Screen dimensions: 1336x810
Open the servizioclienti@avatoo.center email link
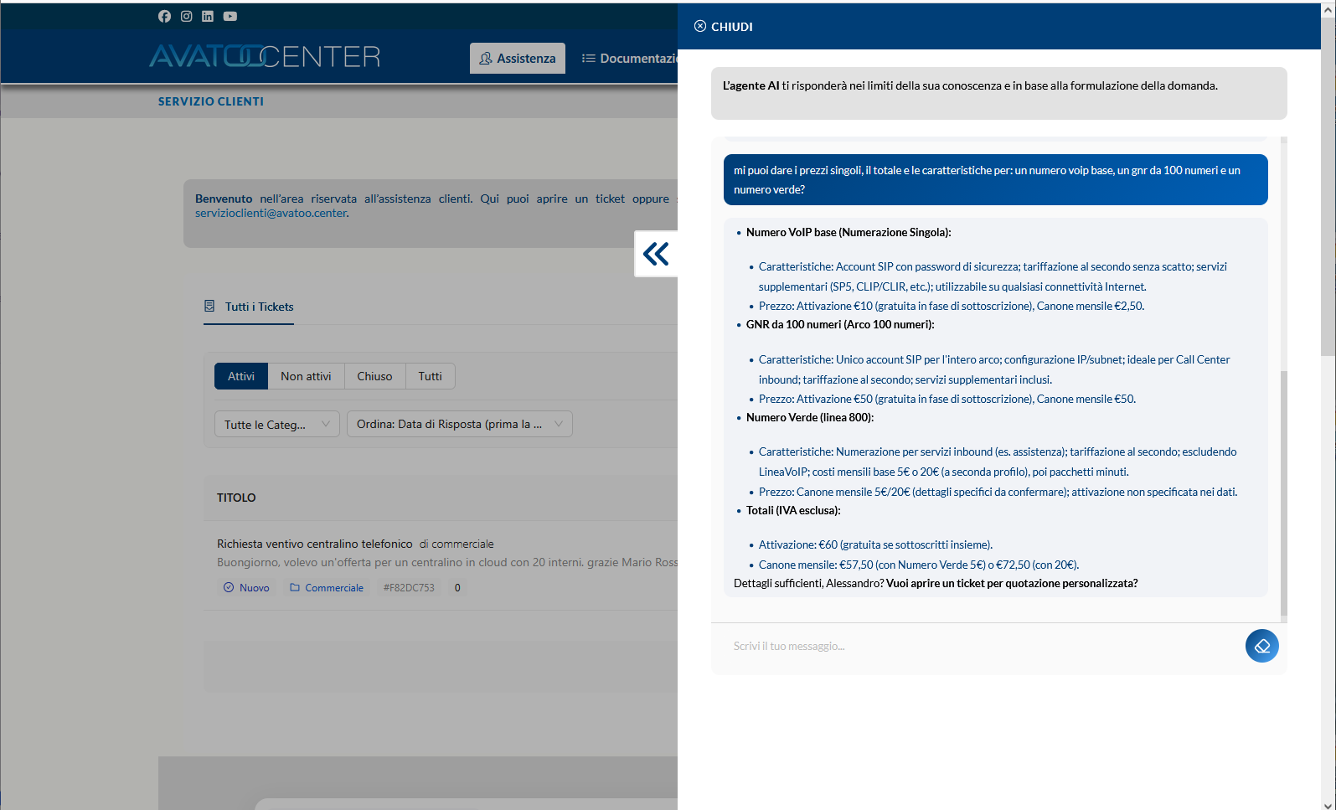point(271,213)
